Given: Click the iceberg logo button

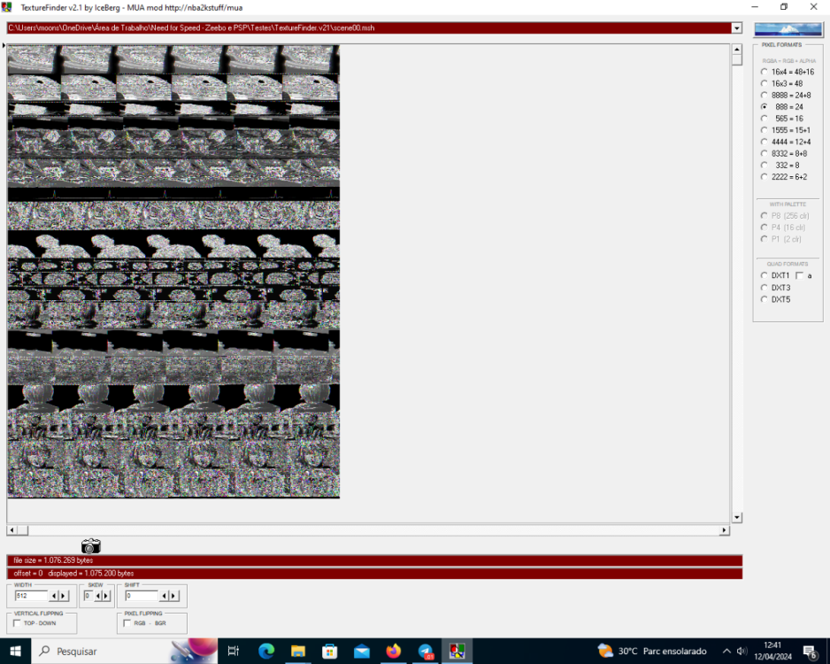Looking at the screenshot, I should 788,29.
